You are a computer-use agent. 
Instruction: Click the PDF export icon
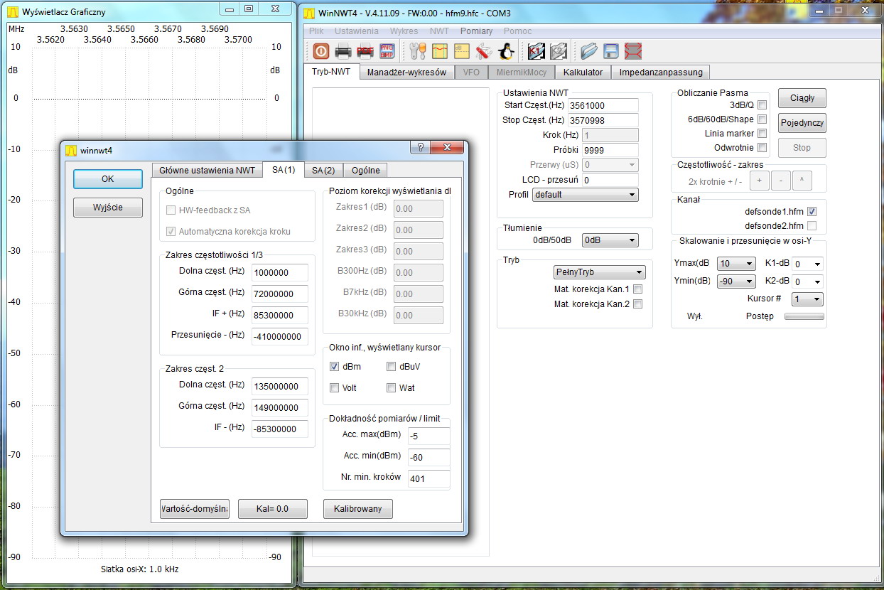[365, 51]
